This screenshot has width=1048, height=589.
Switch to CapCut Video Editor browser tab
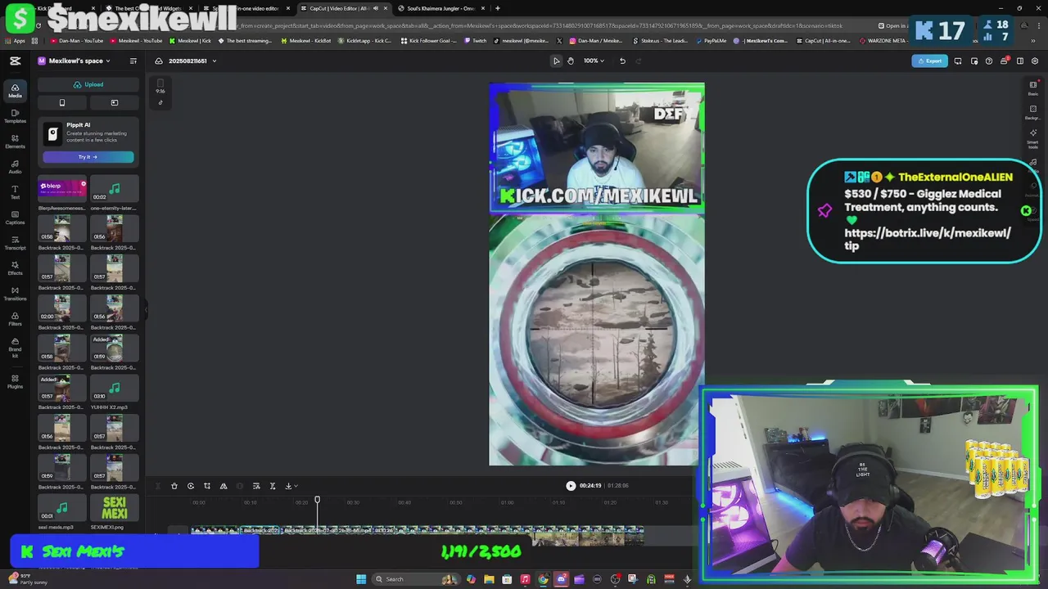pos(344,8)
